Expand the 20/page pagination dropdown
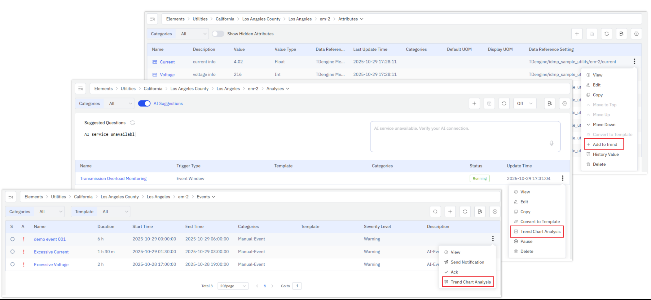Screen dimensions: 651x300 point(232,286)
